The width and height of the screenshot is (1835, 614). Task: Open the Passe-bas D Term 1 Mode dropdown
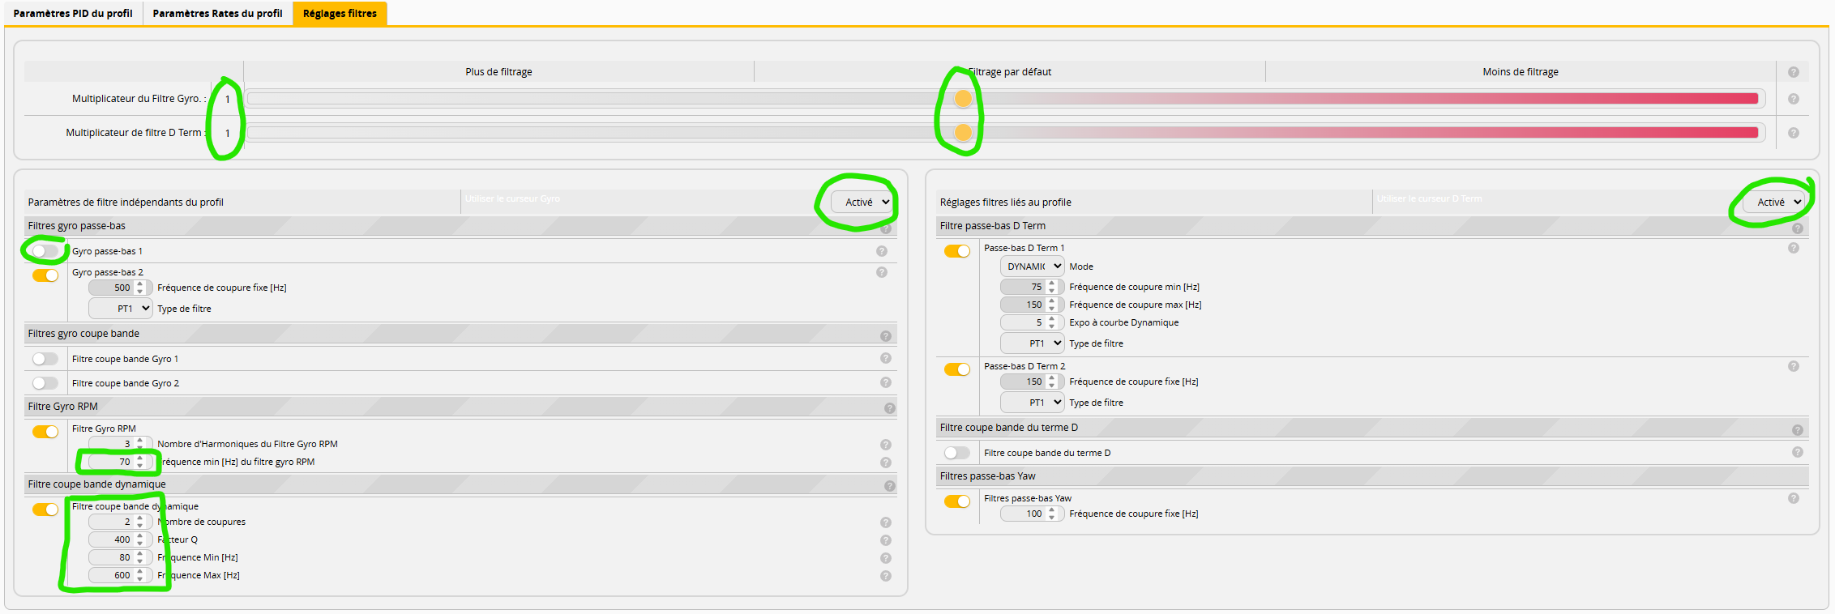(1032, 266)
